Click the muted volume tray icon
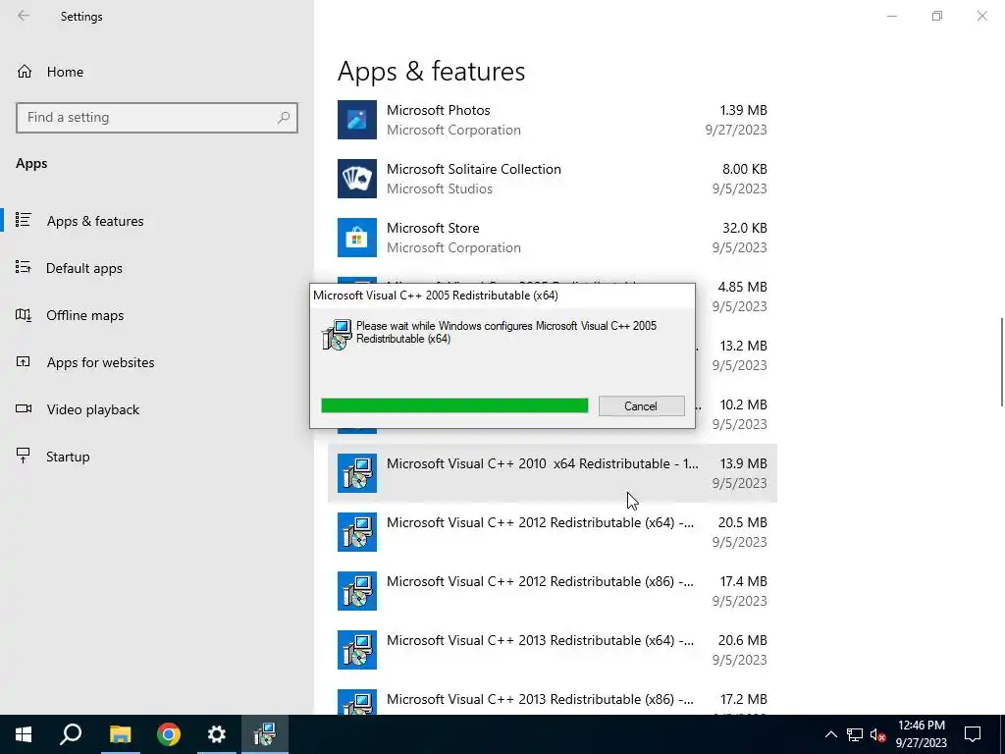Screen dimensions: 1005x754 [878, 734]
